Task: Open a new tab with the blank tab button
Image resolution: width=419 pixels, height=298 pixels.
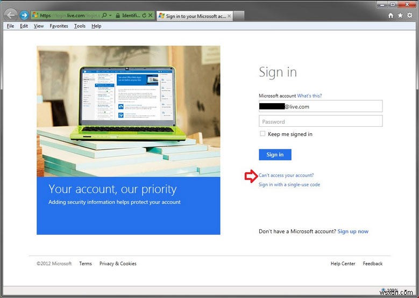Action: pyautogui.click(x=239, y=16)
